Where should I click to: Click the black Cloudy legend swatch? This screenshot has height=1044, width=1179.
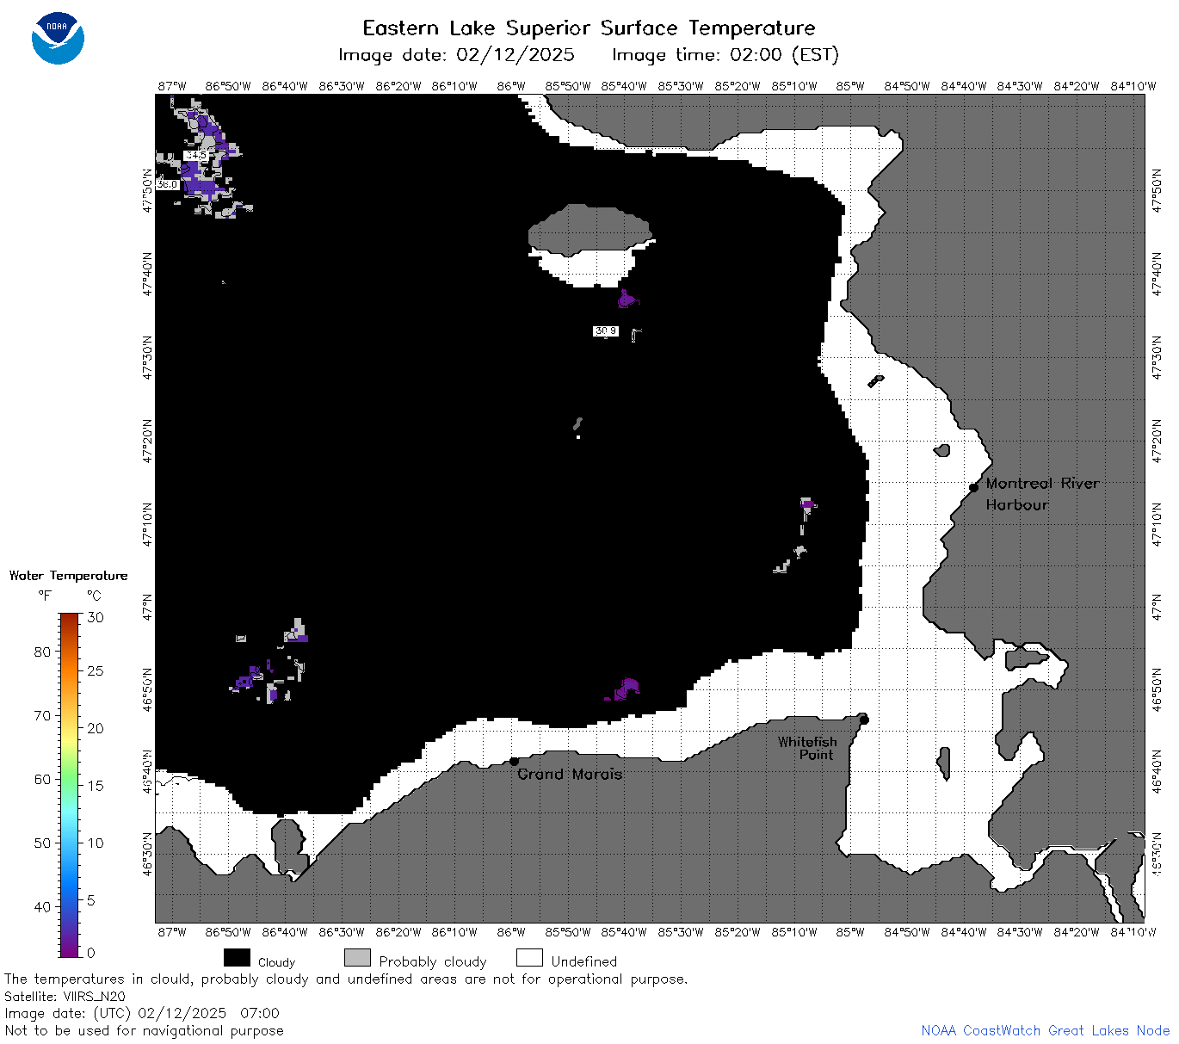237,958
